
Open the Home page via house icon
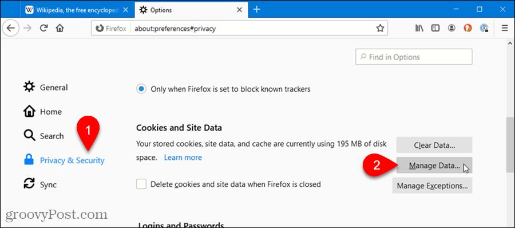click(60, 28)
